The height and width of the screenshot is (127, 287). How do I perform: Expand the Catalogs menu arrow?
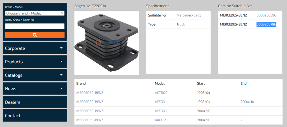coord(61,75)
